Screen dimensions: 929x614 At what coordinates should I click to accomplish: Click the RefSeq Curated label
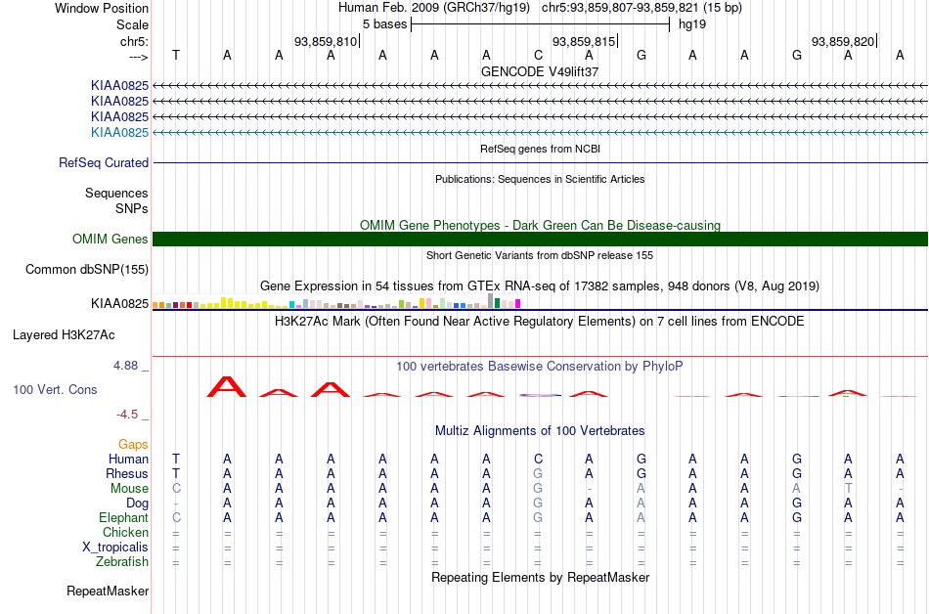pyautogui.click(x=104, y=163)
